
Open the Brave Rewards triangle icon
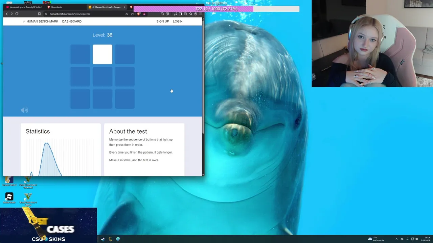(144, 14)
